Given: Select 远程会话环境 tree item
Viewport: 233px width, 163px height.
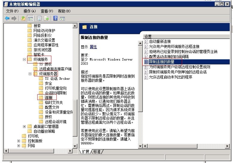Looking at the screenshot, I should 56,122.
